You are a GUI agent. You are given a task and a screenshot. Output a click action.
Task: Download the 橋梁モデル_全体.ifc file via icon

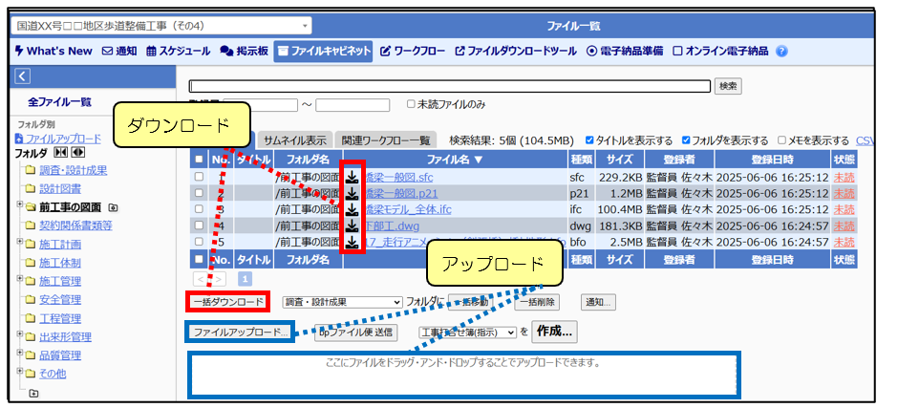(x=352, y=209)
